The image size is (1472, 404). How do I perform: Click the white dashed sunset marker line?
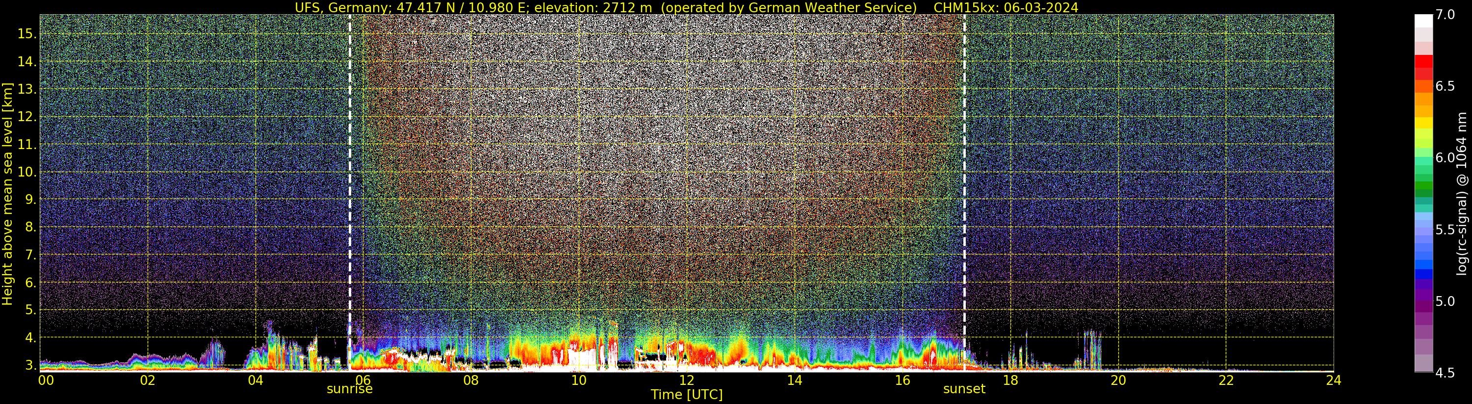click(x=964, y=193)
